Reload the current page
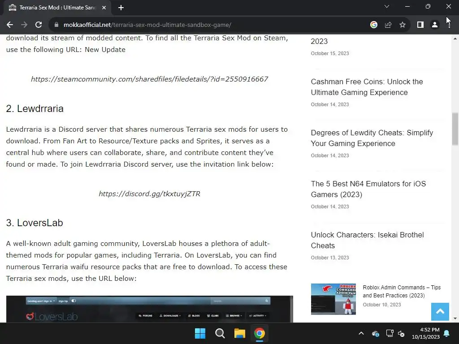This screenshot has width=459, height=344. (x=39, y=25)
